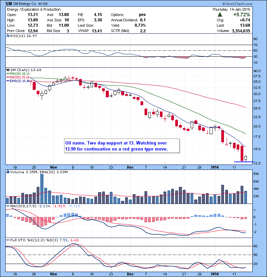Click the 'SM Energy Co.' company name
The width and height of the screenshot is (267, 277).
[25, 4]
